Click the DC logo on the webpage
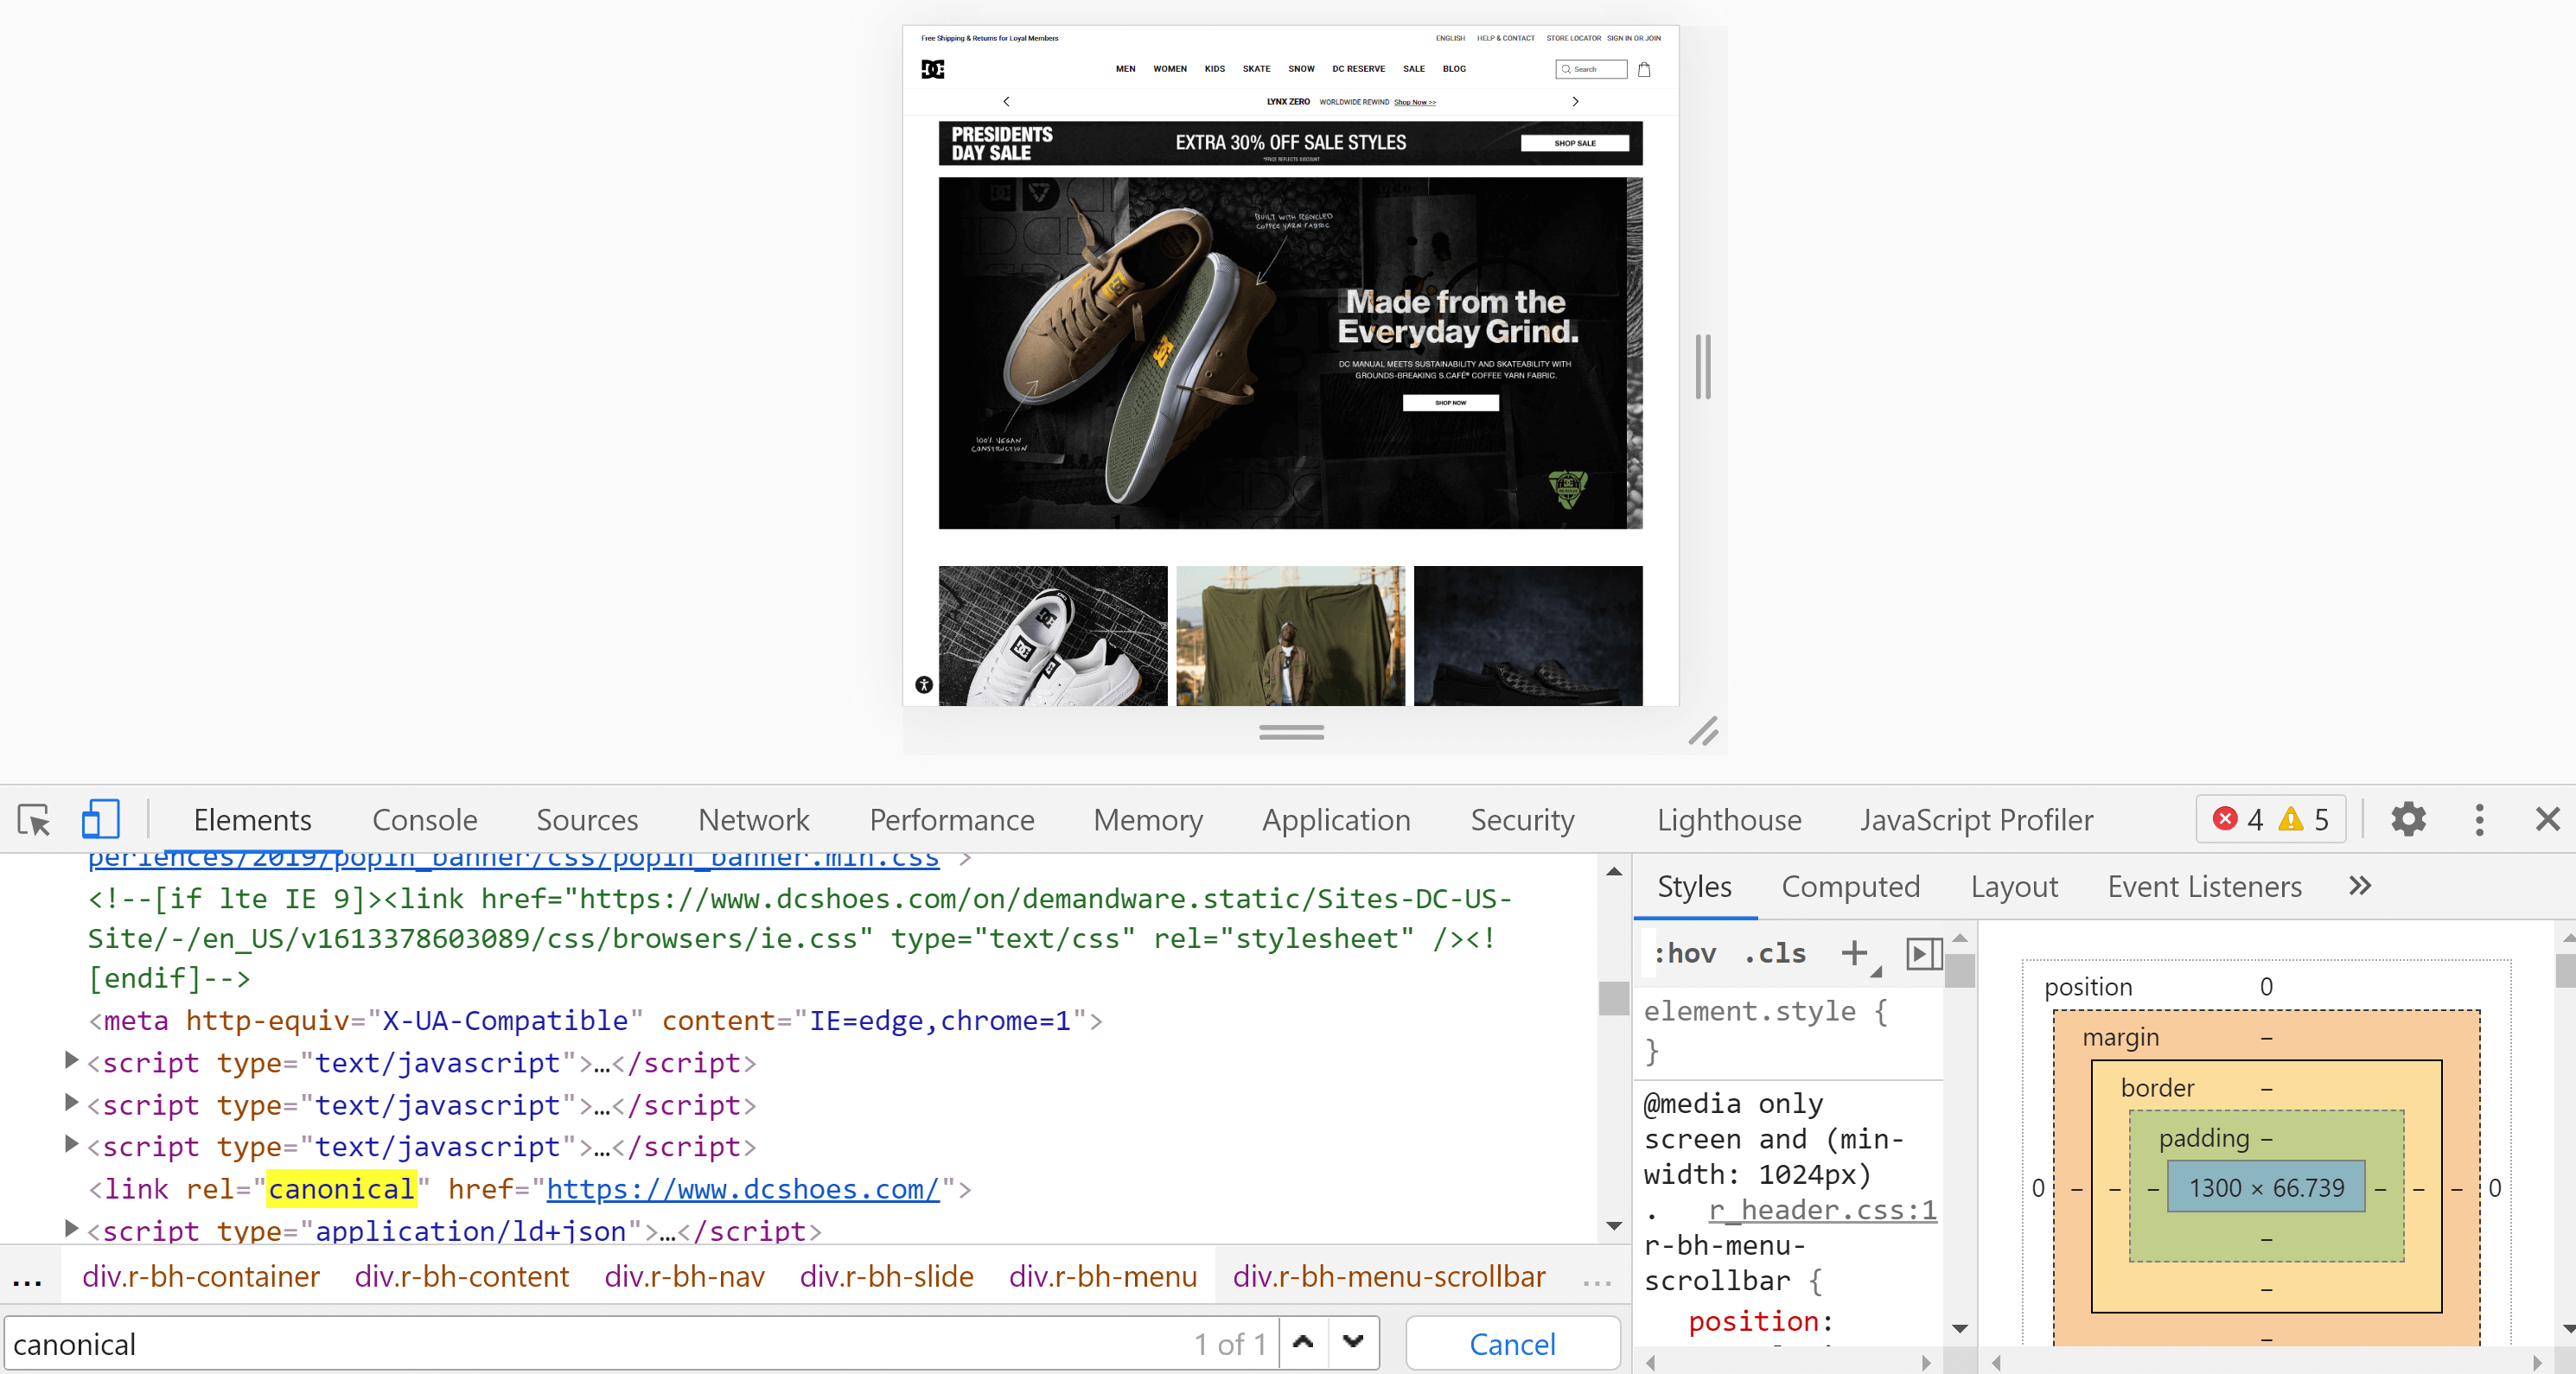The height and width of the screenshot is (1374, 2576). (x=932, y=69)
